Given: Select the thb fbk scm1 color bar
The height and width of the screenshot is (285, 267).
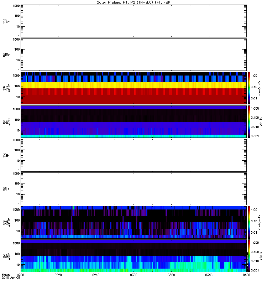Looking at the screenshot, I should coord(249,121).
